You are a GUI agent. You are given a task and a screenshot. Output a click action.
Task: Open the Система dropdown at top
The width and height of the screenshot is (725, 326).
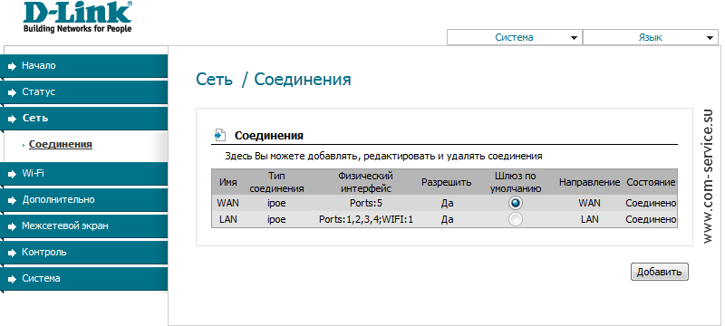click(514, 37)
